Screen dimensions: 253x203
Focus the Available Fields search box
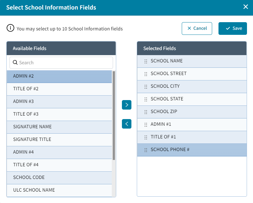(x=61, y=63)
